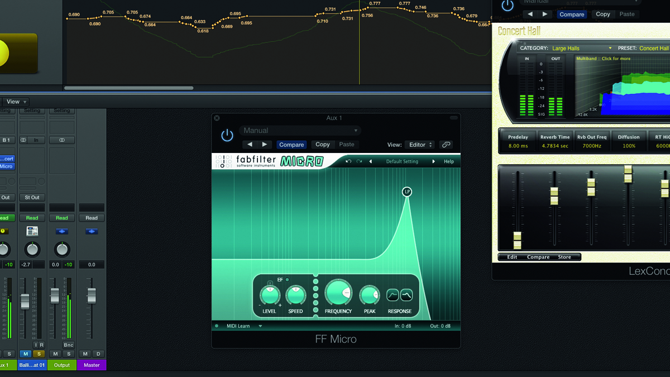Go to previous preset in Lexicon window header
670x377 pixels.
point(530,15)
